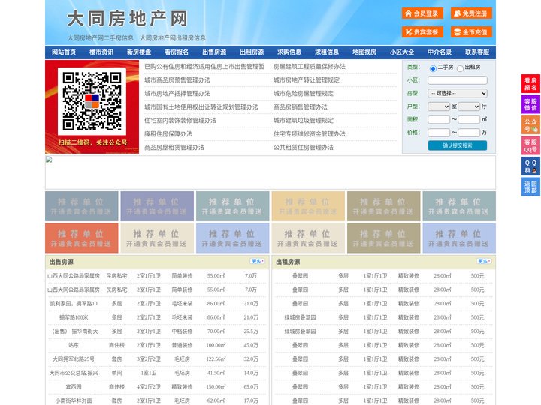This screenshot has height=405, width=541.
Task: Open 住宅室内装饰装修管理办法 link
Action: [x=180, y=121]
